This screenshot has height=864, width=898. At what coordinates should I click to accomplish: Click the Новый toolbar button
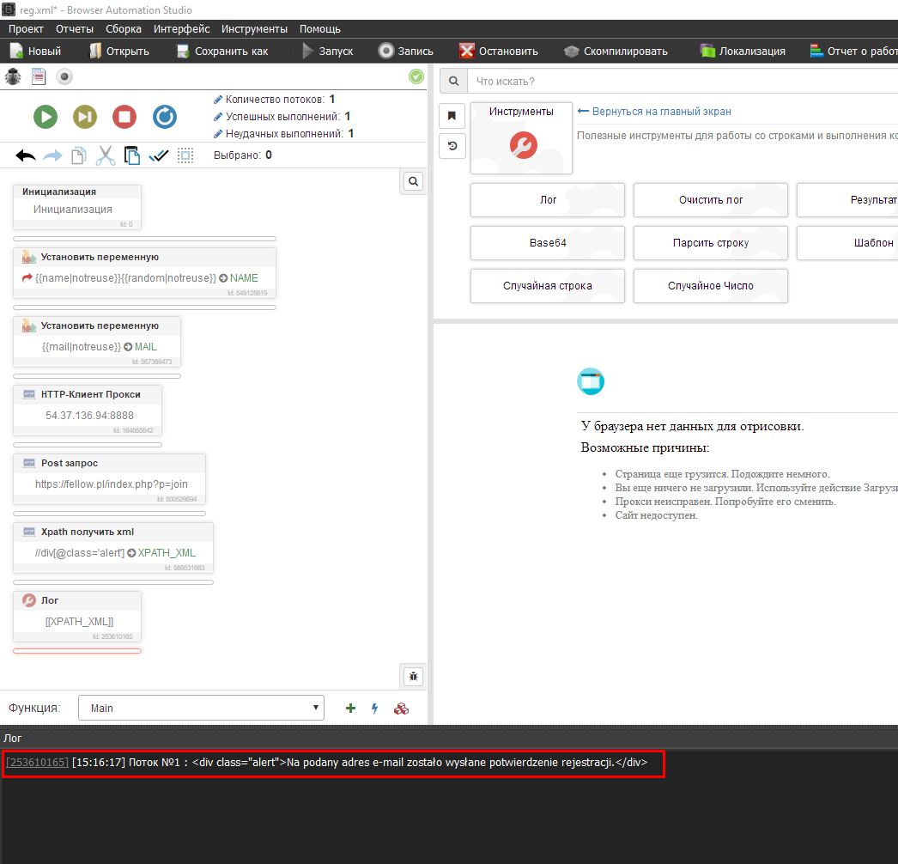click(x=35, y=51)
